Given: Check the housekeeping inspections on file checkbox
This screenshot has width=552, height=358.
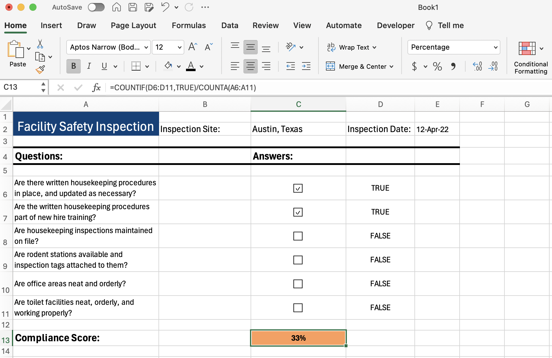Looking at the screenshot, I should (x=298, y=236).
